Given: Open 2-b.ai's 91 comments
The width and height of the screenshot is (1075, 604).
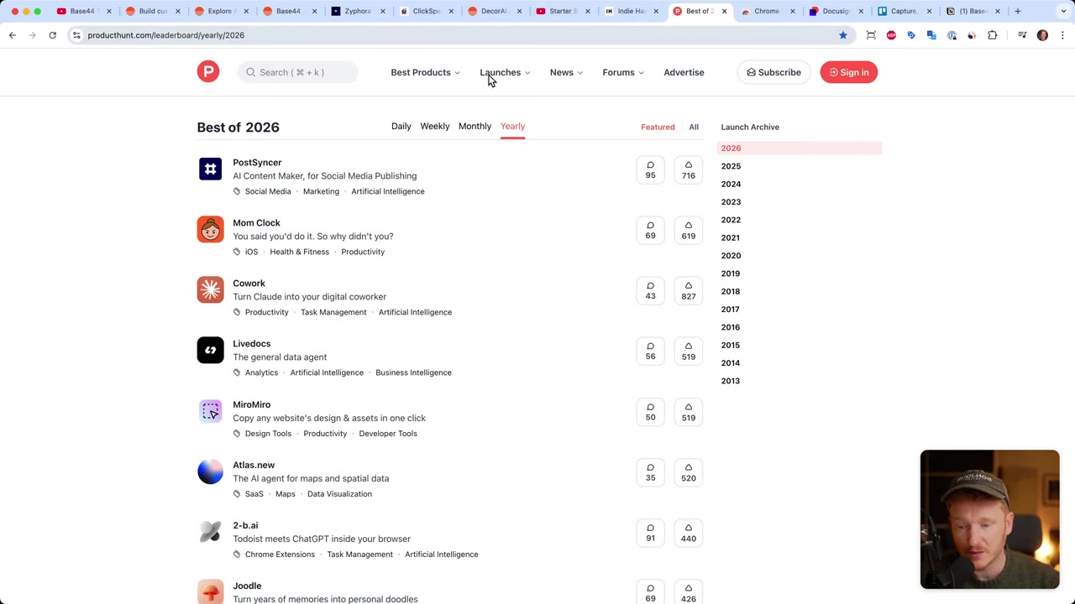Looking at the screenshot, I should click(x=650, y=534).
